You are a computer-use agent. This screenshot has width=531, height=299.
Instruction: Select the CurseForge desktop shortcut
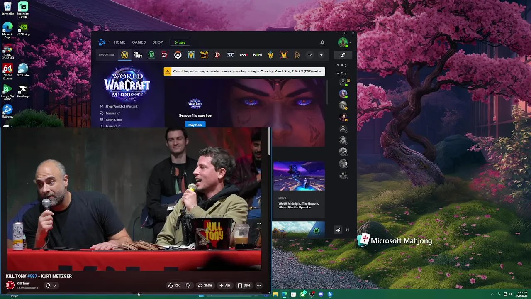23,91
